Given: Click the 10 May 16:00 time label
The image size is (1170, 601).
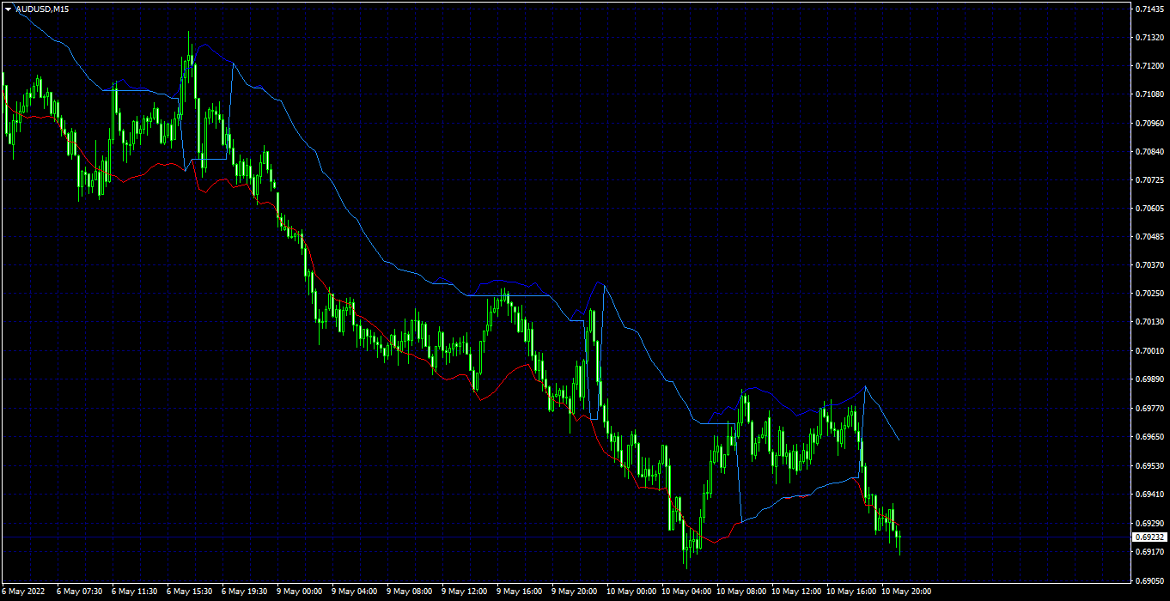Looking at the screenshot, I should pyautogui.click(x=851, y=591).
